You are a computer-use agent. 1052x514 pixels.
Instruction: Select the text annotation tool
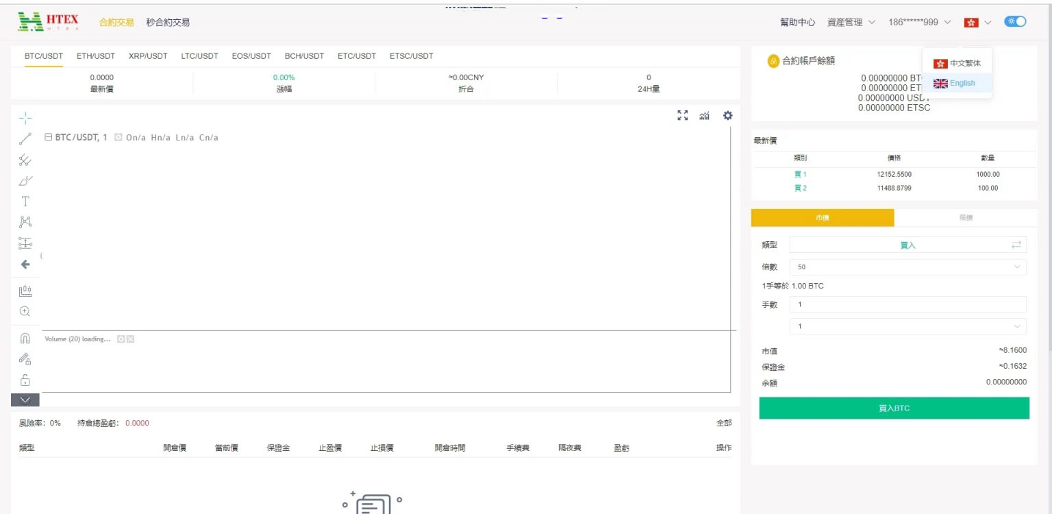[x=25, y=201]
